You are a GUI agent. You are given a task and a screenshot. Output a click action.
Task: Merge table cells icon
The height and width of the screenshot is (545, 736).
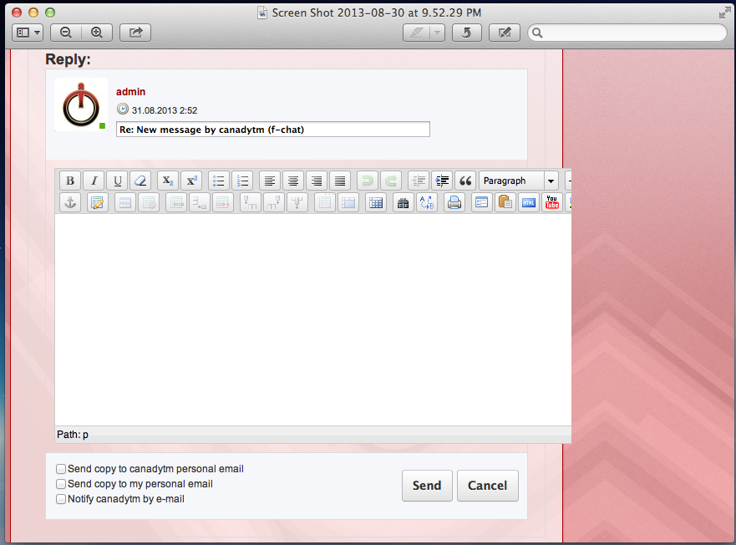(348, 203)
